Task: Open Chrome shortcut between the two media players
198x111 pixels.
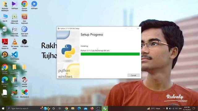Action: 24,6
